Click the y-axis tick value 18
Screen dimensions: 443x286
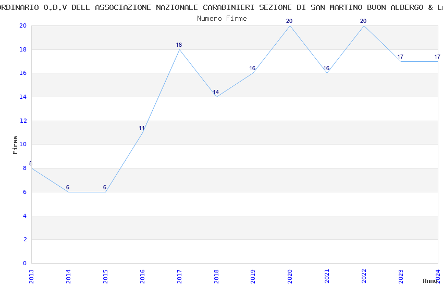coord(23,49)
